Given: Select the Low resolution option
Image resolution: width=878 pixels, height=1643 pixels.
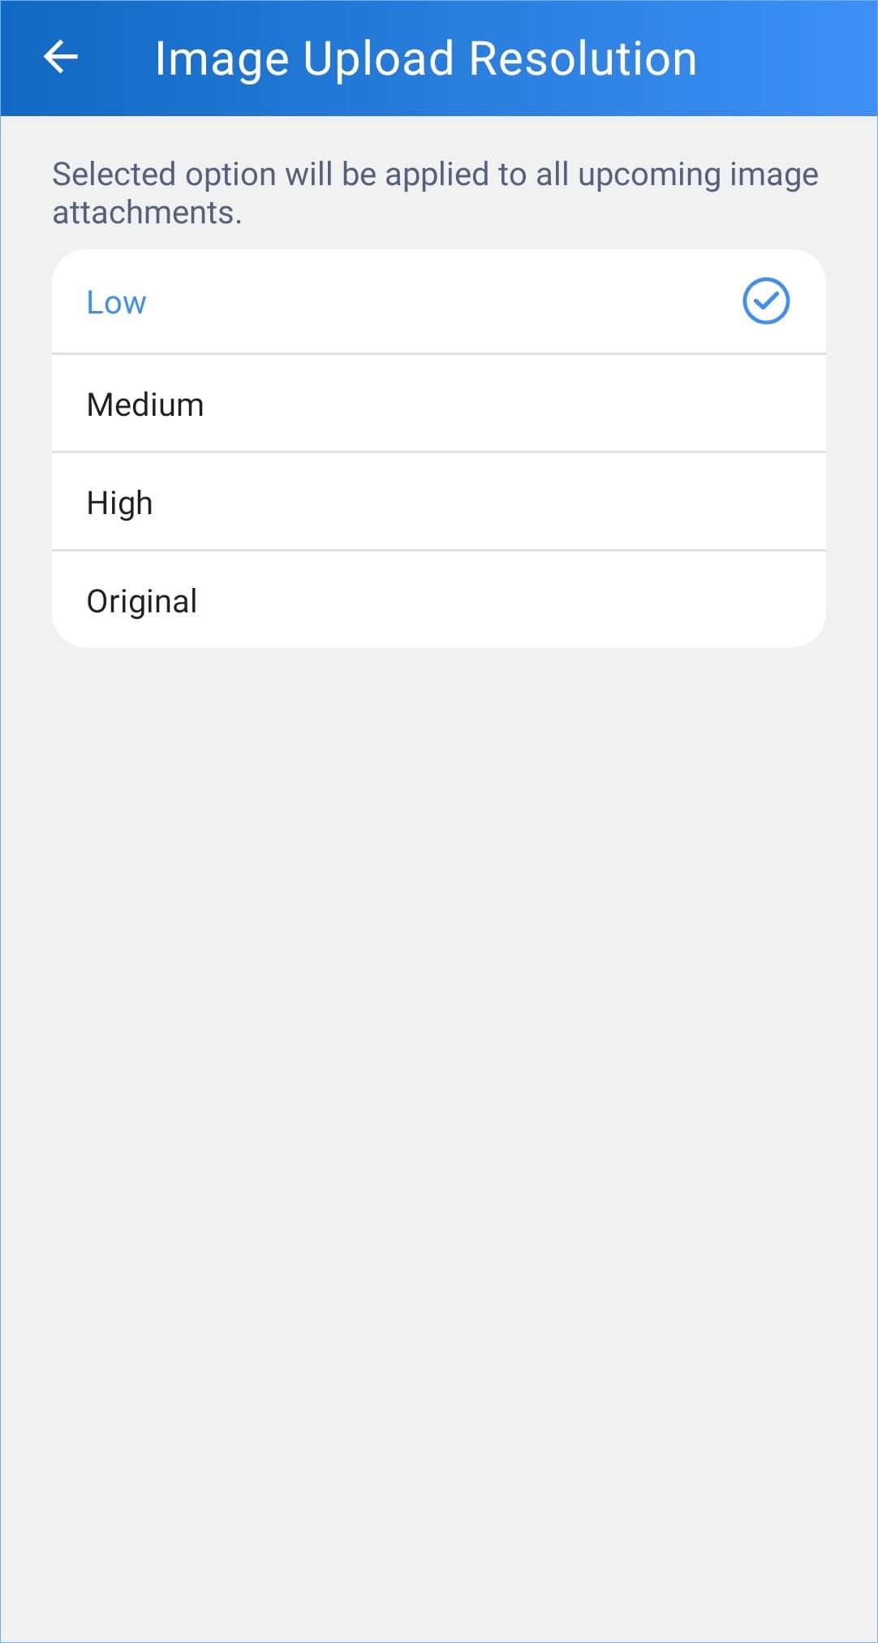Looking at the screenshot, I should (439, 301).
